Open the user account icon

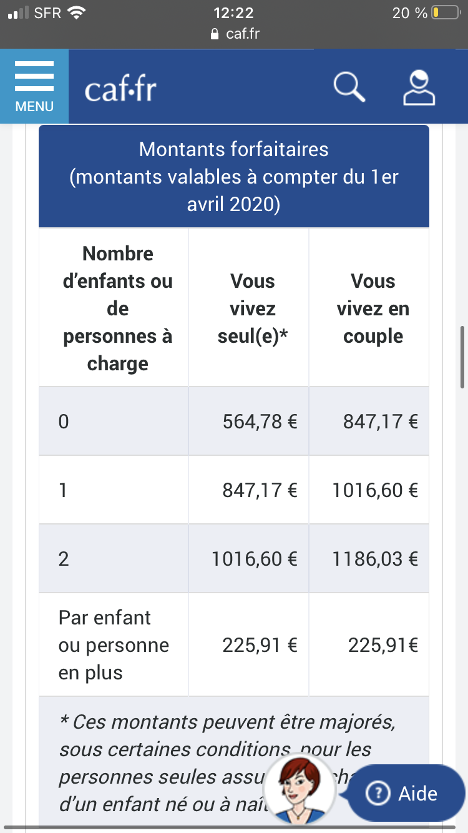coord(419,87)
